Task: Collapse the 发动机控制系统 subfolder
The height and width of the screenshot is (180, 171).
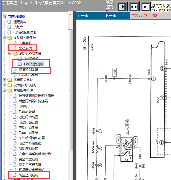Action: click(x=10, y=53)
